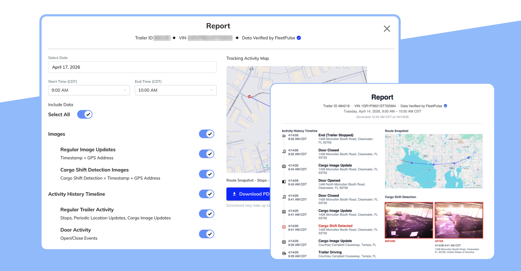
Task: Click the Tuesday, April 14, 2026 date range line
Action: pos(382,112)
